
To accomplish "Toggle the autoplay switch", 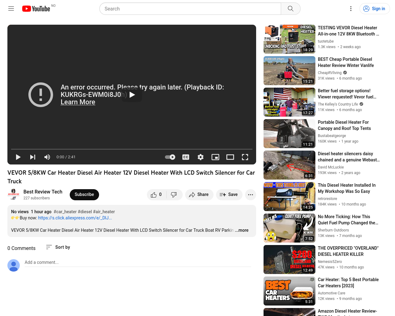I will coord(170,157).
